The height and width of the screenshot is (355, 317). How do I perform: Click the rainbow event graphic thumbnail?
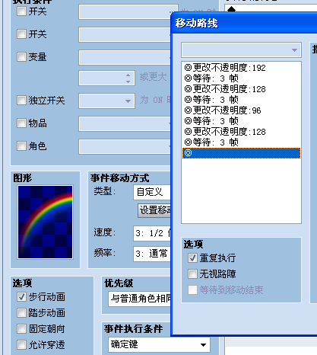pos(45,222)
